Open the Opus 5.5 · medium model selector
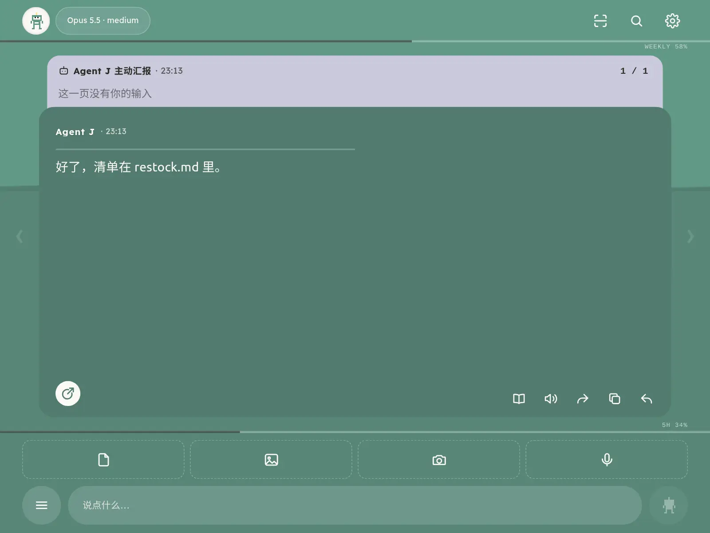 coord(103,21)
